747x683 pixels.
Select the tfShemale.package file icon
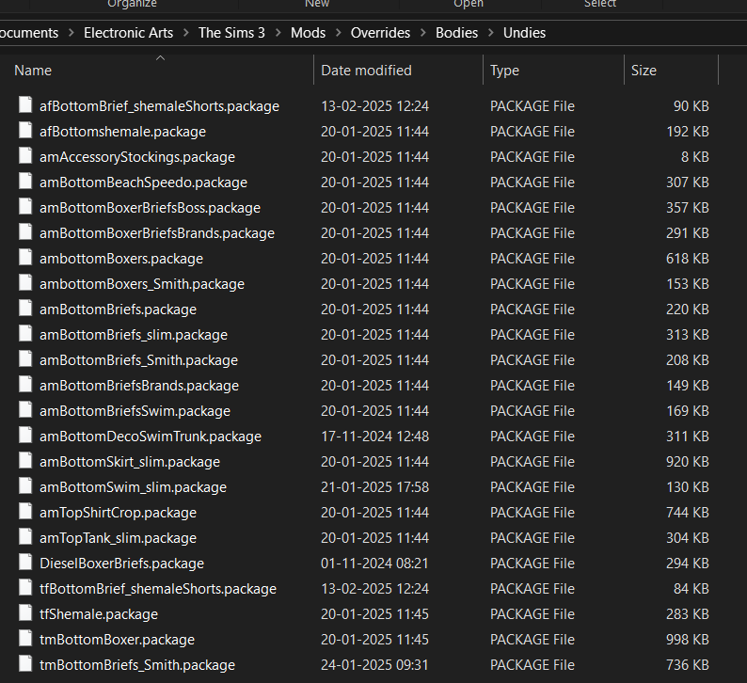tap(25, 613)
